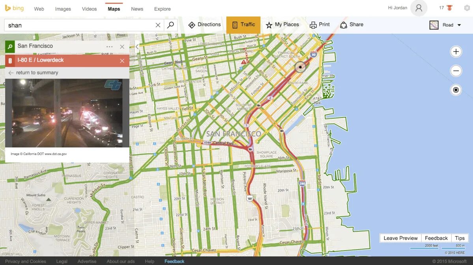Click the Mariposa St label
Viewport: 473px width, 265px height.
(286, 171)
